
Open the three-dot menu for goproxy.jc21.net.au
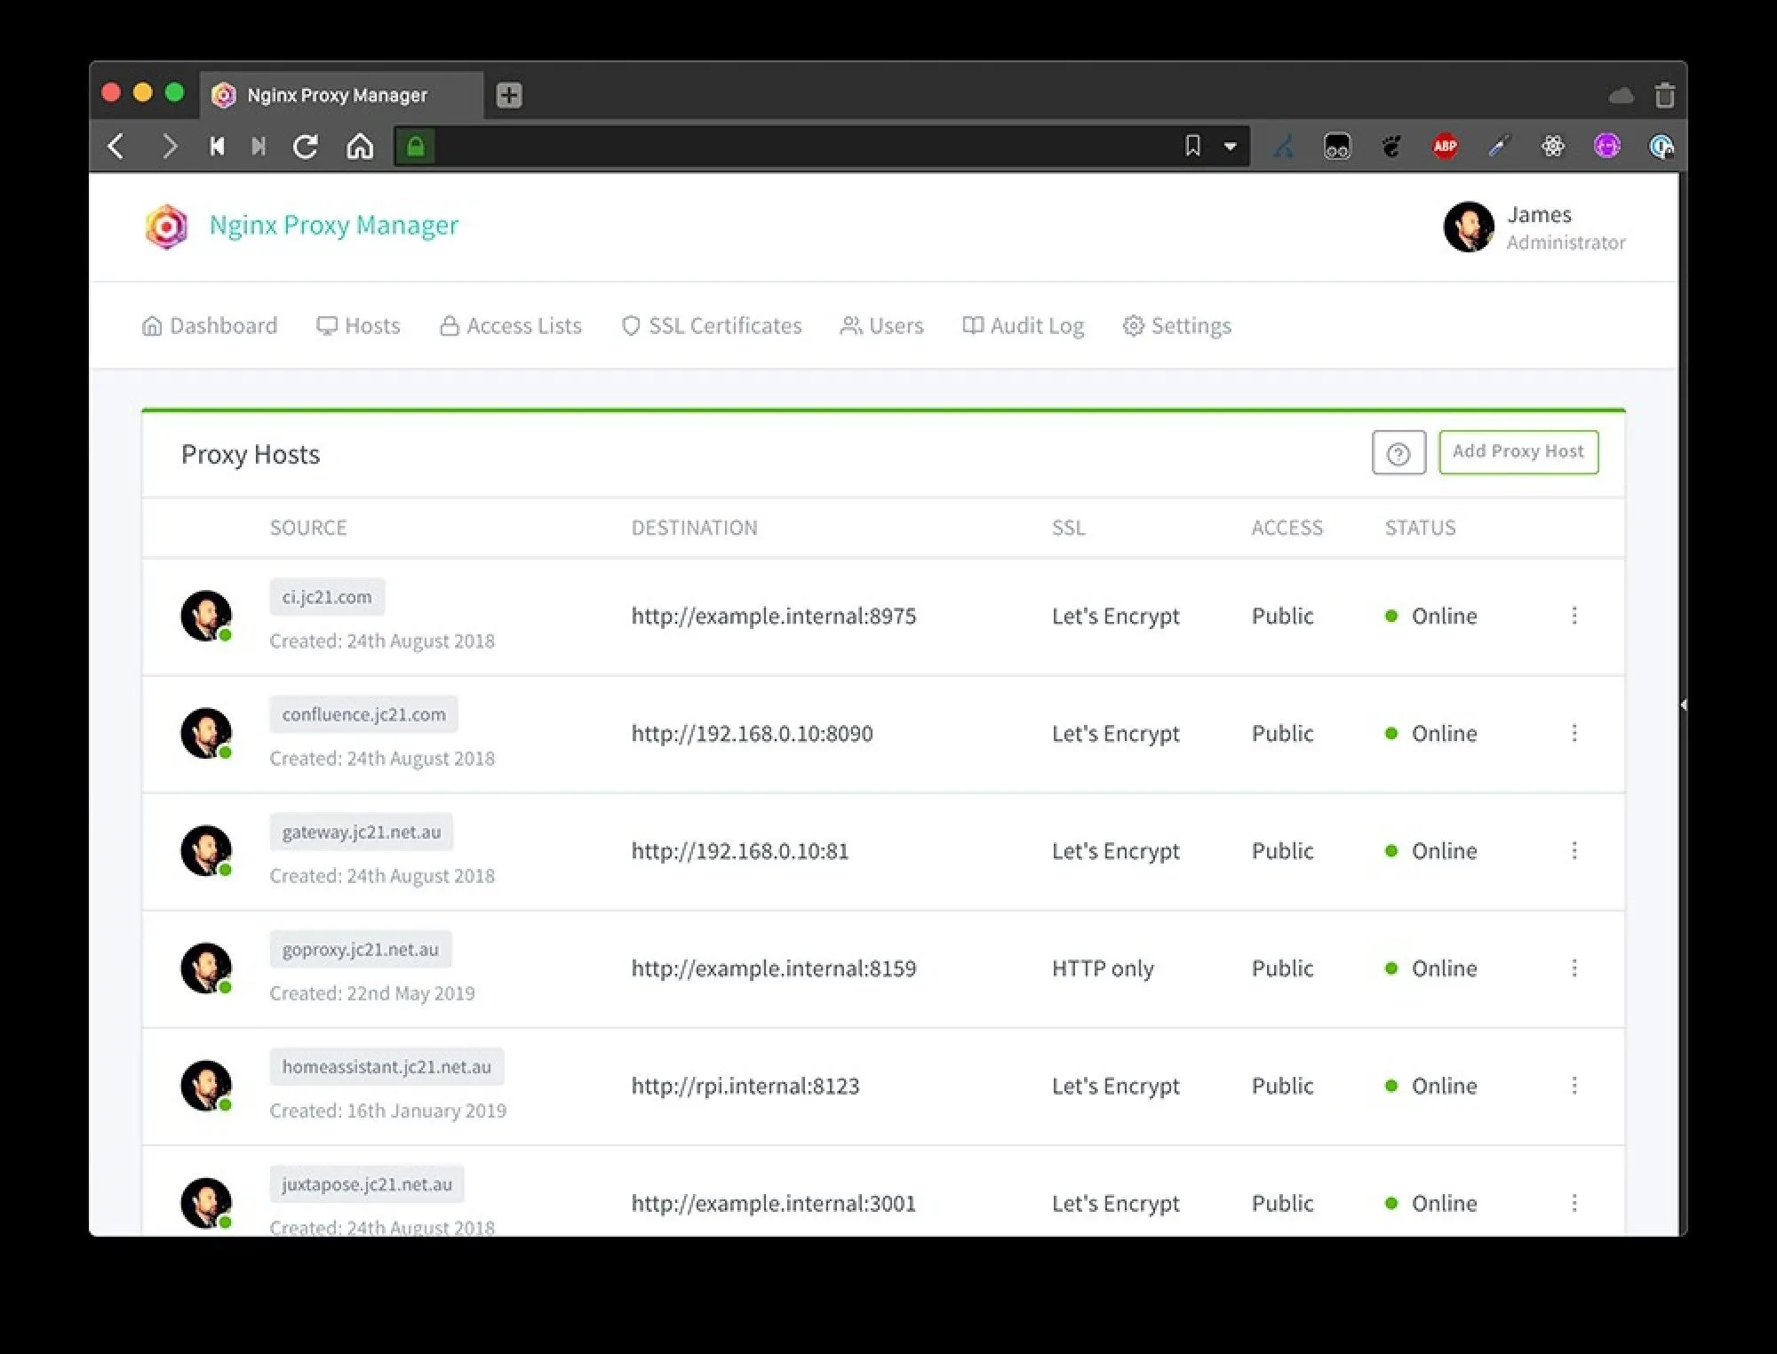(1574, 968)
